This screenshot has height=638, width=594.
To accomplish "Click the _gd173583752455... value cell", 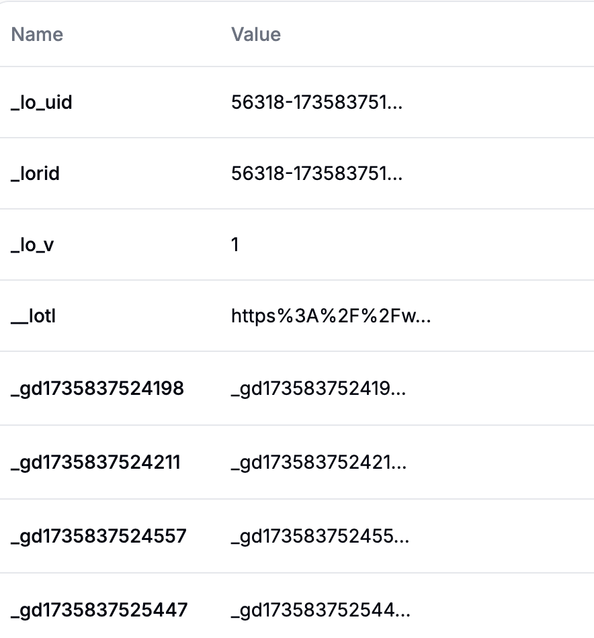I will pyautogui.click(x=319, y=536).
